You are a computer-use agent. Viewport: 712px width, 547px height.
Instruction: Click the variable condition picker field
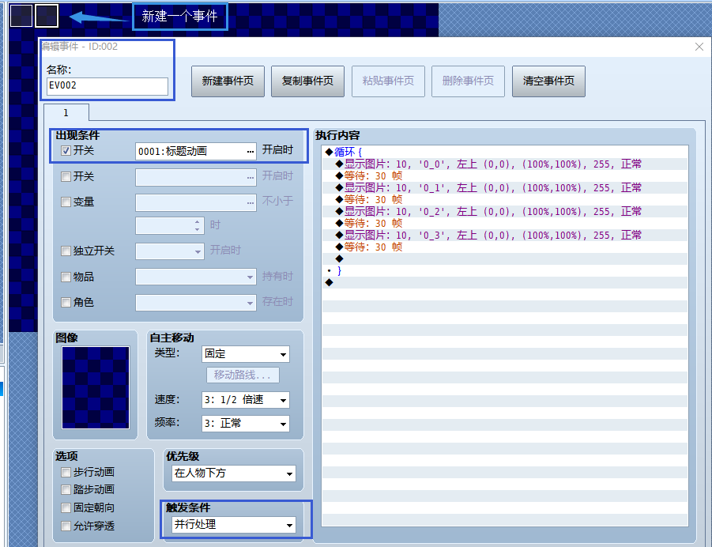196,202
